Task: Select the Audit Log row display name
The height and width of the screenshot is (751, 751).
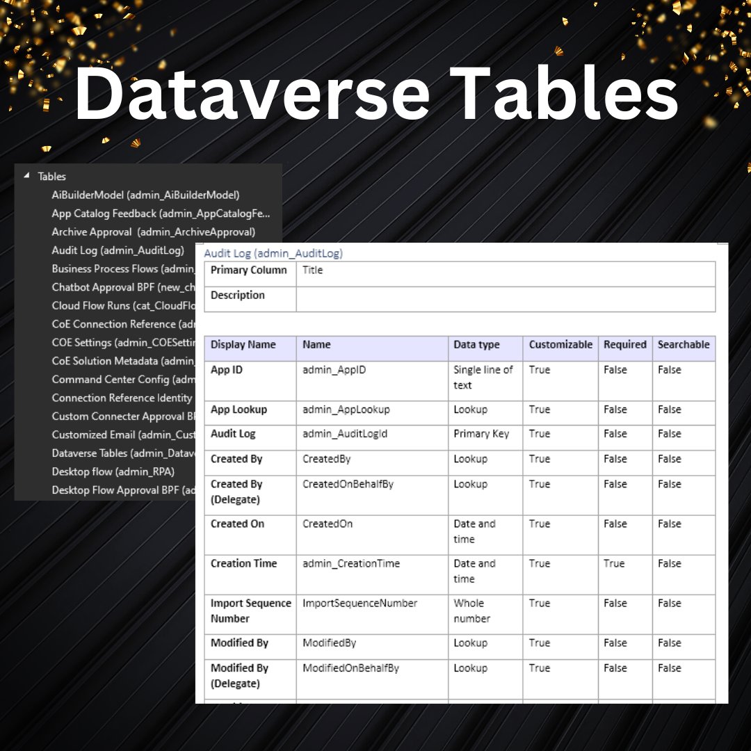Action: click(x=250, y=437)
